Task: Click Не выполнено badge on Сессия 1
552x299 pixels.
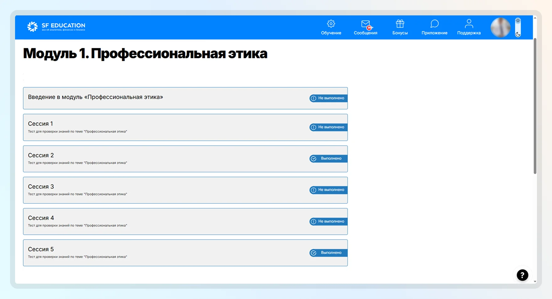Action: tap(328, 127)
